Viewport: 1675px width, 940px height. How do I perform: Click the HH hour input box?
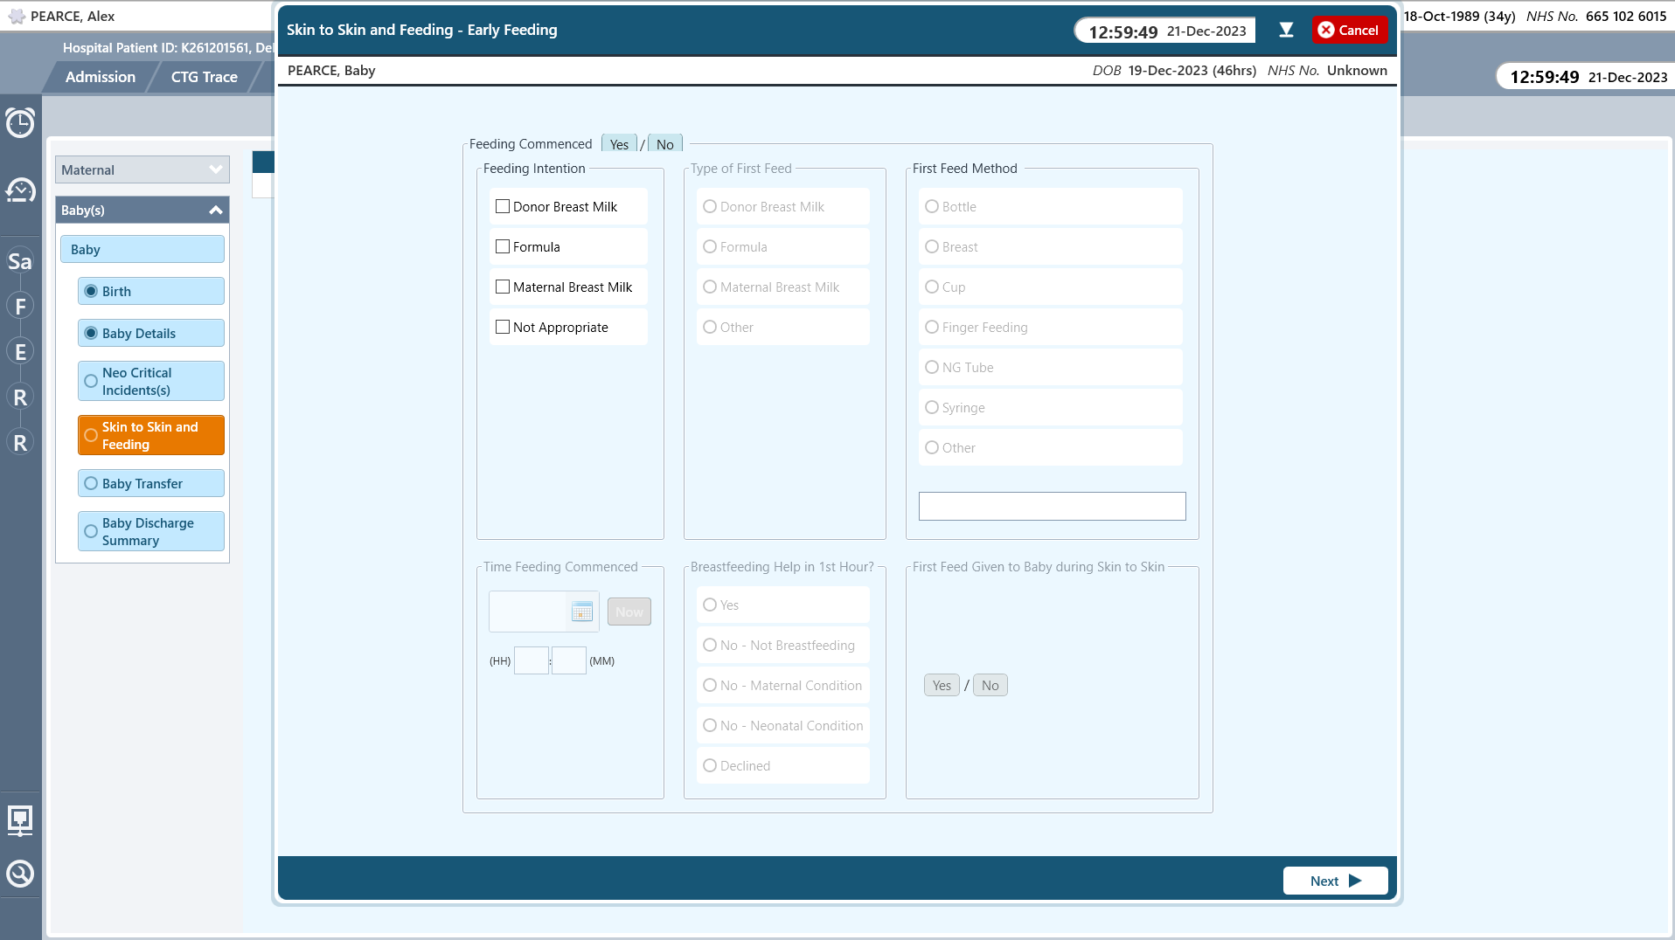[532, 660]
